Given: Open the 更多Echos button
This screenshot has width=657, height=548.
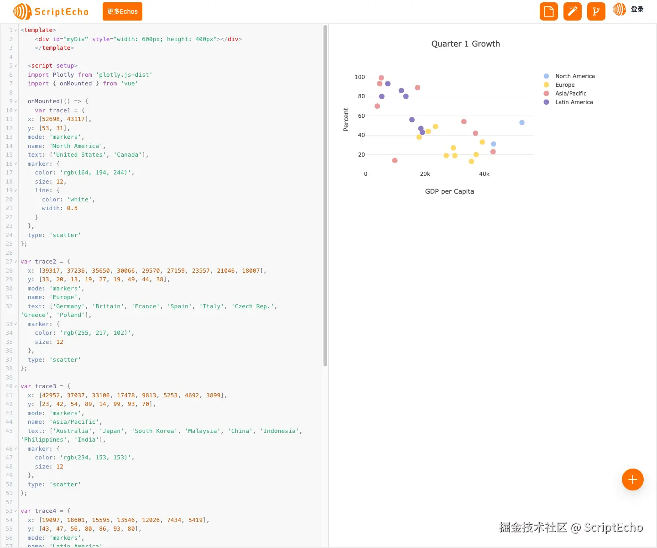Looking at the screenshot, I should [x=122, y=11].
